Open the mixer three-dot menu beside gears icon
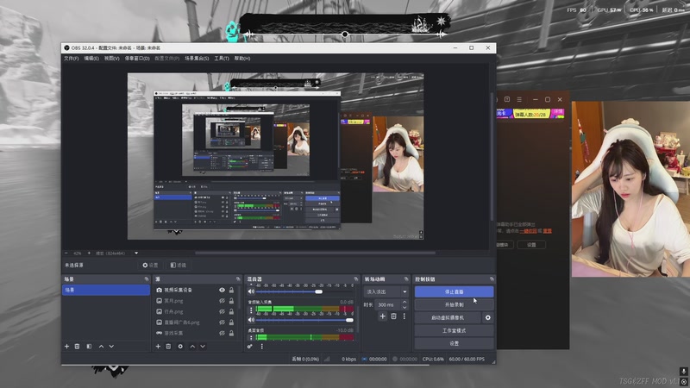 point(262,347)
